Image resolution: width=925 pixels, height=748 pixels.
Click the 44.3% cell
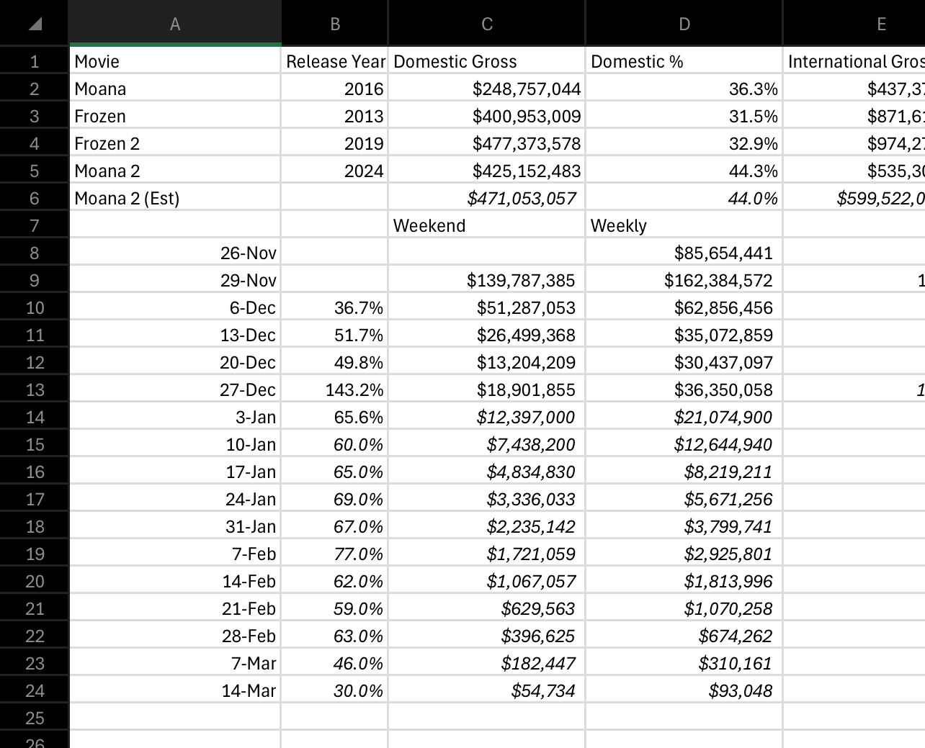pyautogui.click(x=684, y=171)
